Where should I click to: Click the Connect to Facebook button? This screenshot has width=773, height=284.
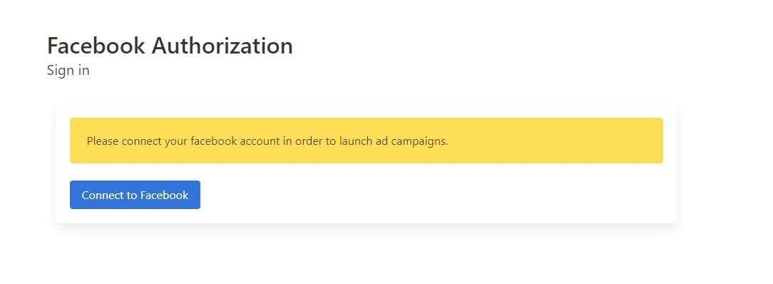[135, 195]
